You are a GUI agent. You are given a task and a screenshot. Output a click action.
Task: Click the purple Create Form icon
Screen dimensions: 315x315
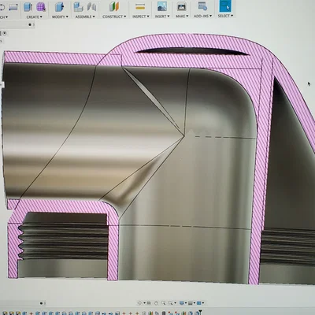pyautogui.click(x=41, y=7)
